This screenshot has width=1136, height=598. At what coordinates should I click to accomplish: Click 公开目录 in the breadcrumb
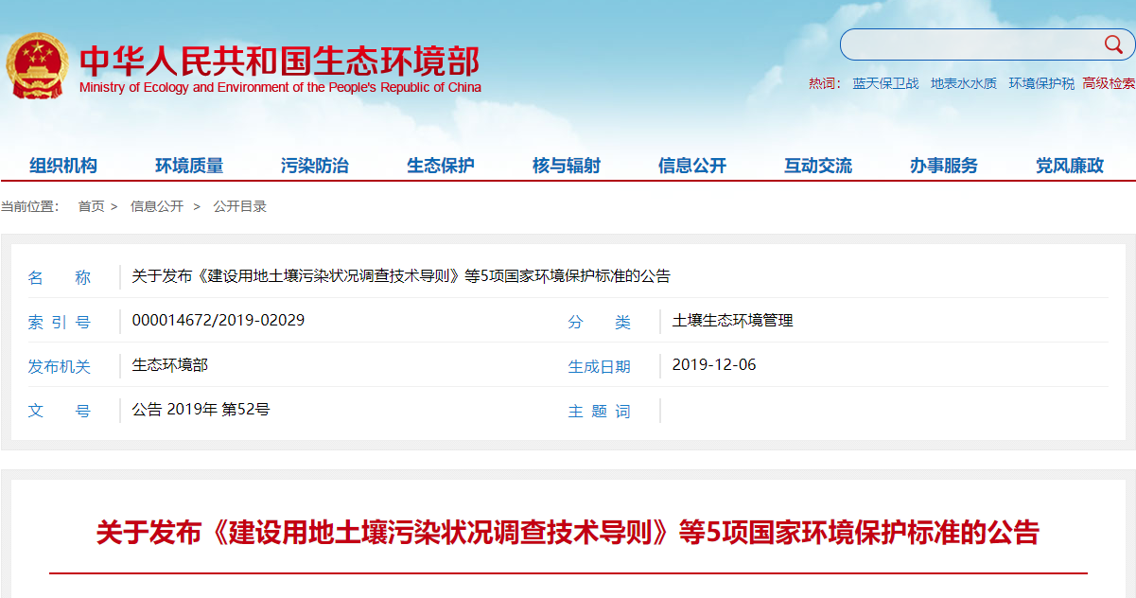point(239,206)
